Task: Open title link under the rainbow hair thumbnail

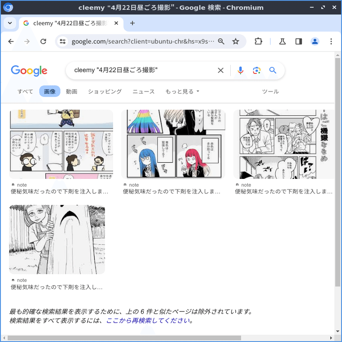Action: (x=171, y=192)
